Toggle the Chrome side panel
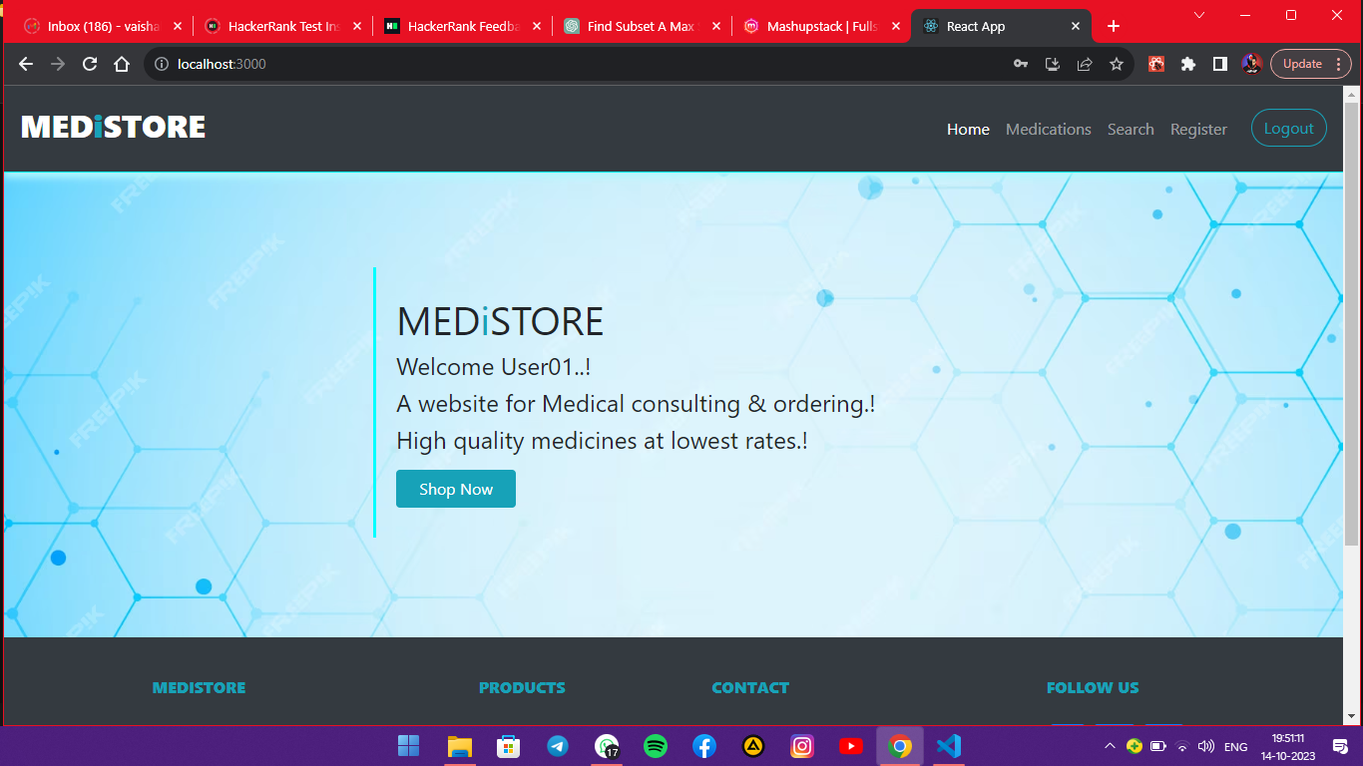 pos(1219,64)
